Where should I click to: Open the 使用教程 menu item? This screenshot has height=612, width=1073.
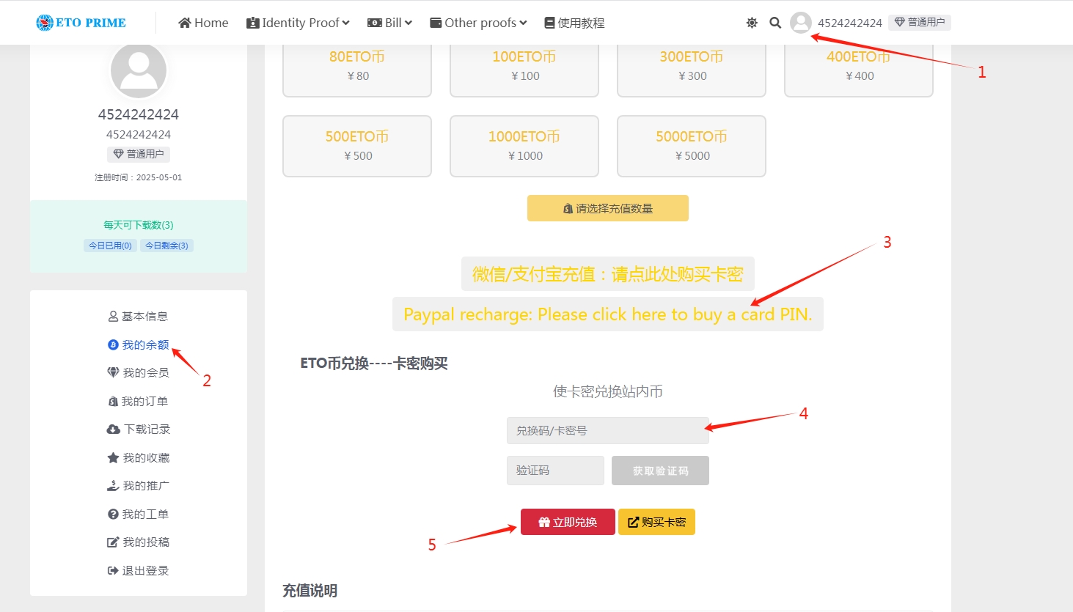pos(574,23)
